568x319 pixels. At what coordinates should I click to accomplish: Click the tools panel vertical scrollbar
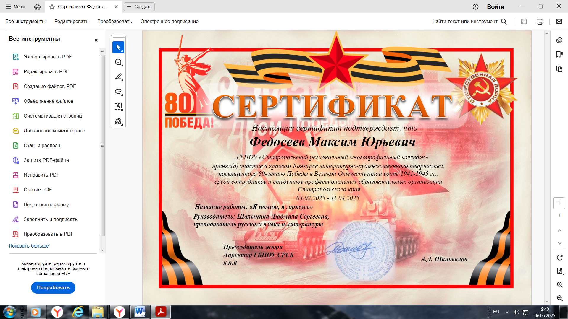point(102,145)
